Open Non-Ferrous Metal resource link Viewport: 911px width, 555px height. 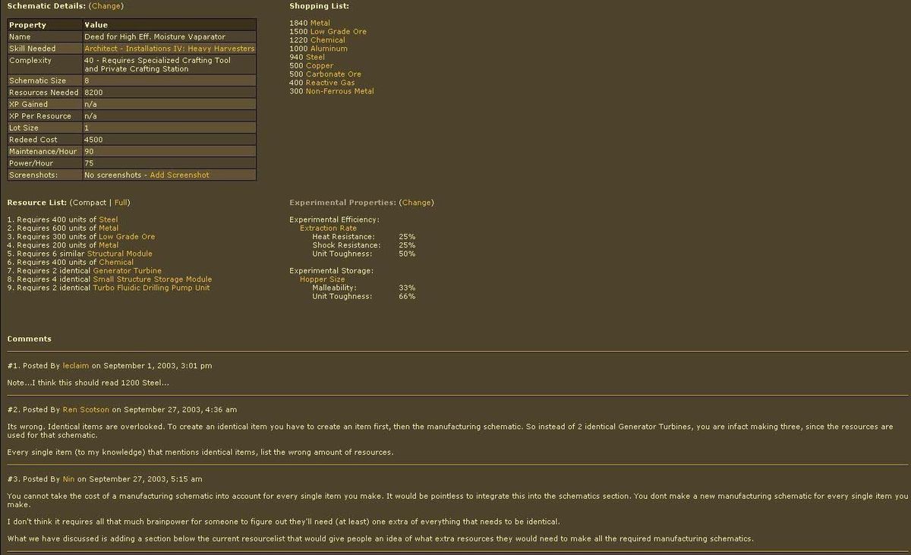click(x=339, y=91)
